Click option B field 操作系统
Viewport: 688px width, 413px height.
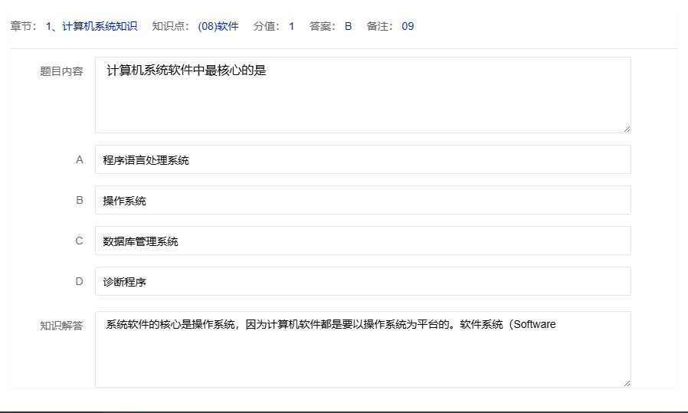point(362,201)
